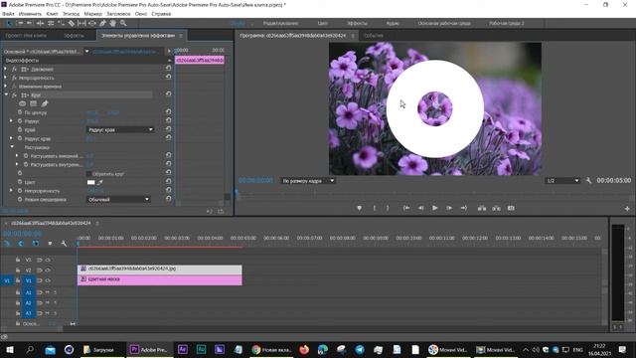
Task: Open the Окно menu
Action: [x=141, y=14]
